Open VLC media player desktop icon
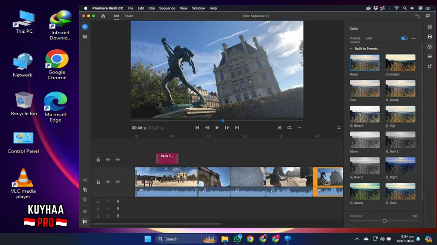This screenshot has height=245, width=437. coord(23,184)
